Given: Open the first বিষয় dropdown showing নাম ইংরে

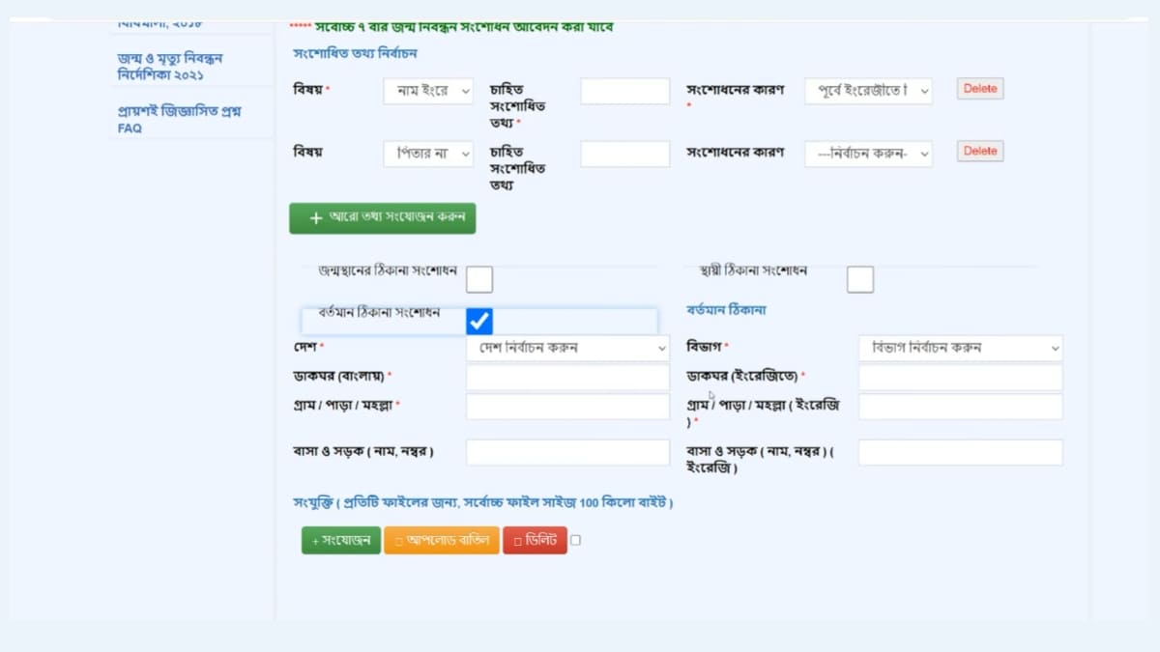Looking at the screenshot, I should [x=427, y=90].
